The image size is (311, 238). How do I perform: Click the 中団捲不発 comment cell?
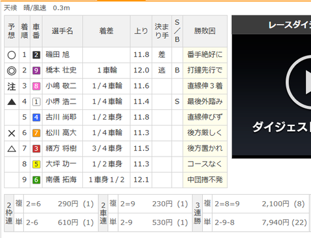point(205,180)
